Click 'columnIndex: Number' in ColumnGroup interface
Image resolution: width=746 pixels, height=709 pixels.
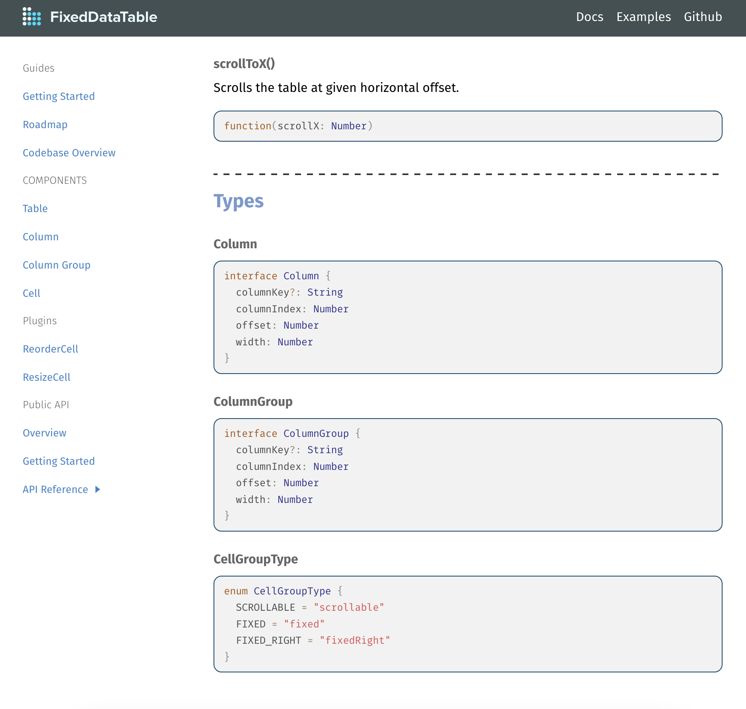[292, 467]
